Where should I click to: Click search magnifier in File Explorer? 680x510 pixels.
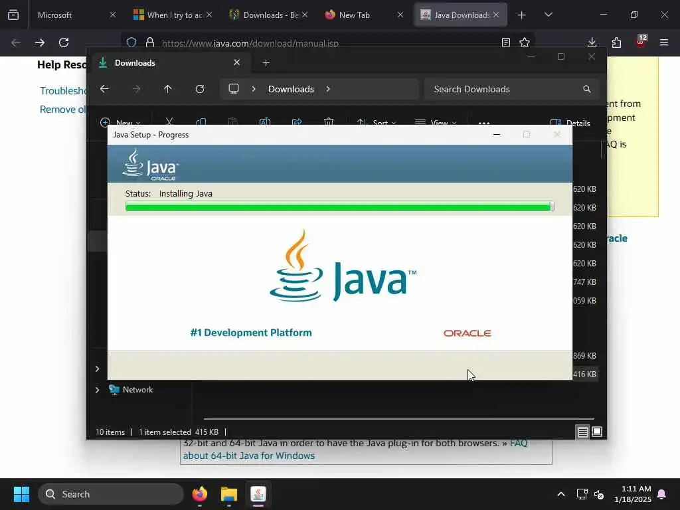[587, 89]
